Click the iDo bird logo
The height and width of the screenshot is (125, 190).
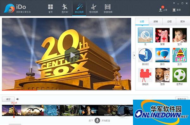tap(9, 8)
